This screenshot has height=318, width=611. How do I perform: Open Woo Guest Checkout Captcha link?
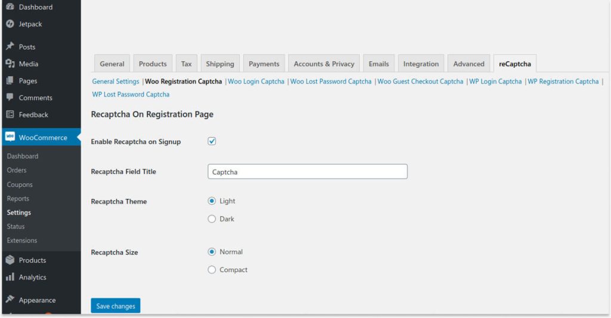click(x=420, y=81)
